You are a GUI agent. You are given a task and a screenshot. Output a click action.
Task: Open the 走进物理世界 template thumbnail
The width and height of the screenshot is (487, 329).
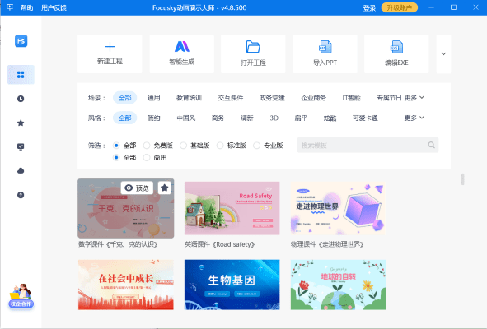[x=338, y=208]
